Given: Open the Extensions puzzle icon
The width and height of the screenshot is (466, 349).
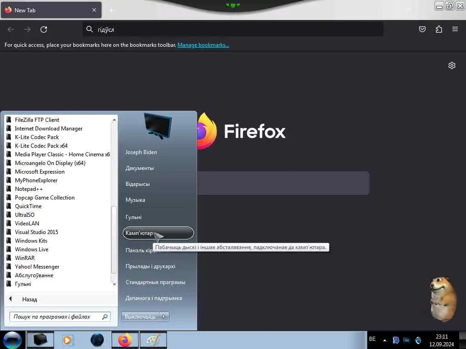Looking at the screenshot, I should pos(439,29).
